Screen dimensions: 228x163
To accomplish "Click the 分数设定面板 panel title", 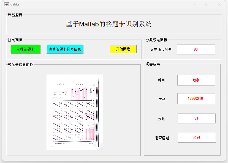I will coord(156,40).
